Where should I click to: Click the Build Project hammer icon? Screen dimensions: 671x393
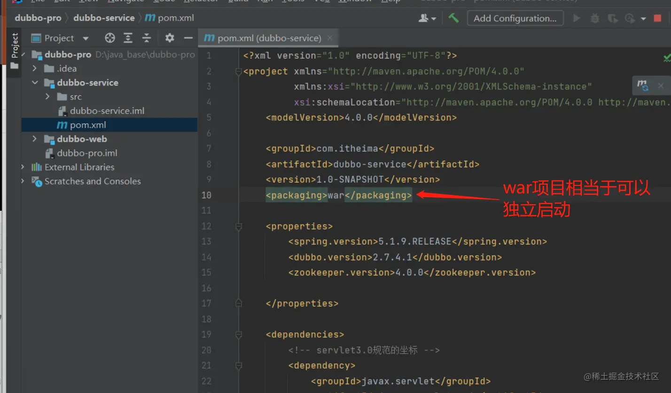(x=453, y=18)
